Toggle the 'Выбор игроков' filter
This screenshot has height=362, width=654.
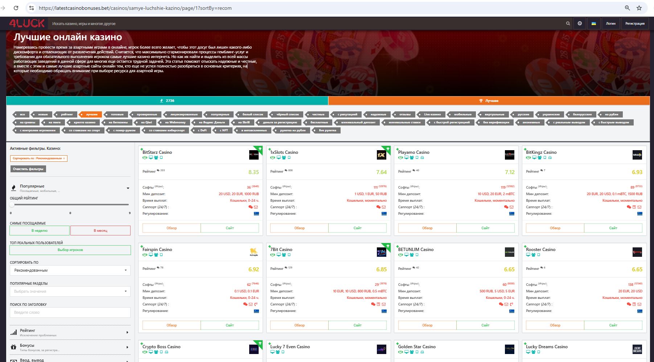[x=70, y=250]
